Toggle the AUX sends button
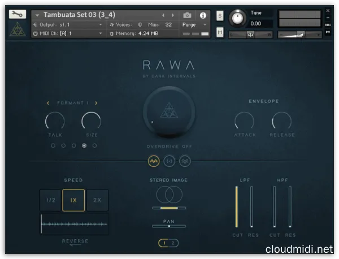The height and width of the screenshot is (259, 339). 328,25
